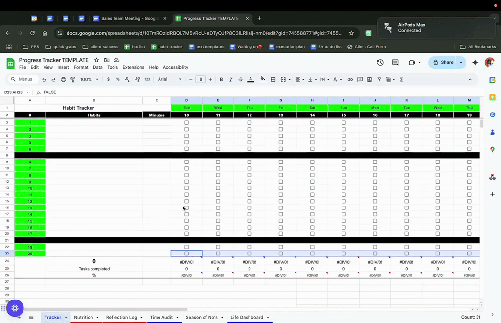This screenshot has height=323, width=501.
Task: Expand the Arial font dropdown
Action: (x=169, y=79)
